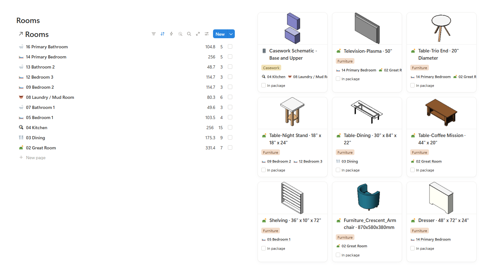Click the bathtub icon for 16 Primary Bathroom
Image resolution: width=504 pixels, height=276 pixels.
click(x=21, y=47)
